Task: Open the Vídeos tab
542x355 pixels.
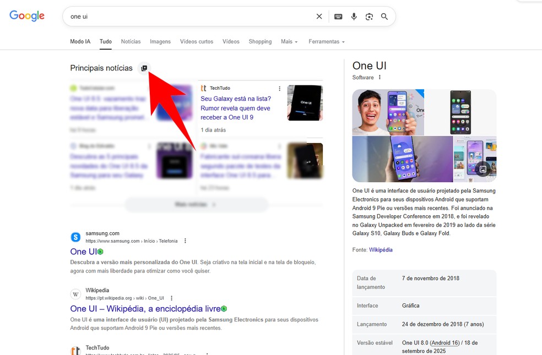Action: coord(231,41)
